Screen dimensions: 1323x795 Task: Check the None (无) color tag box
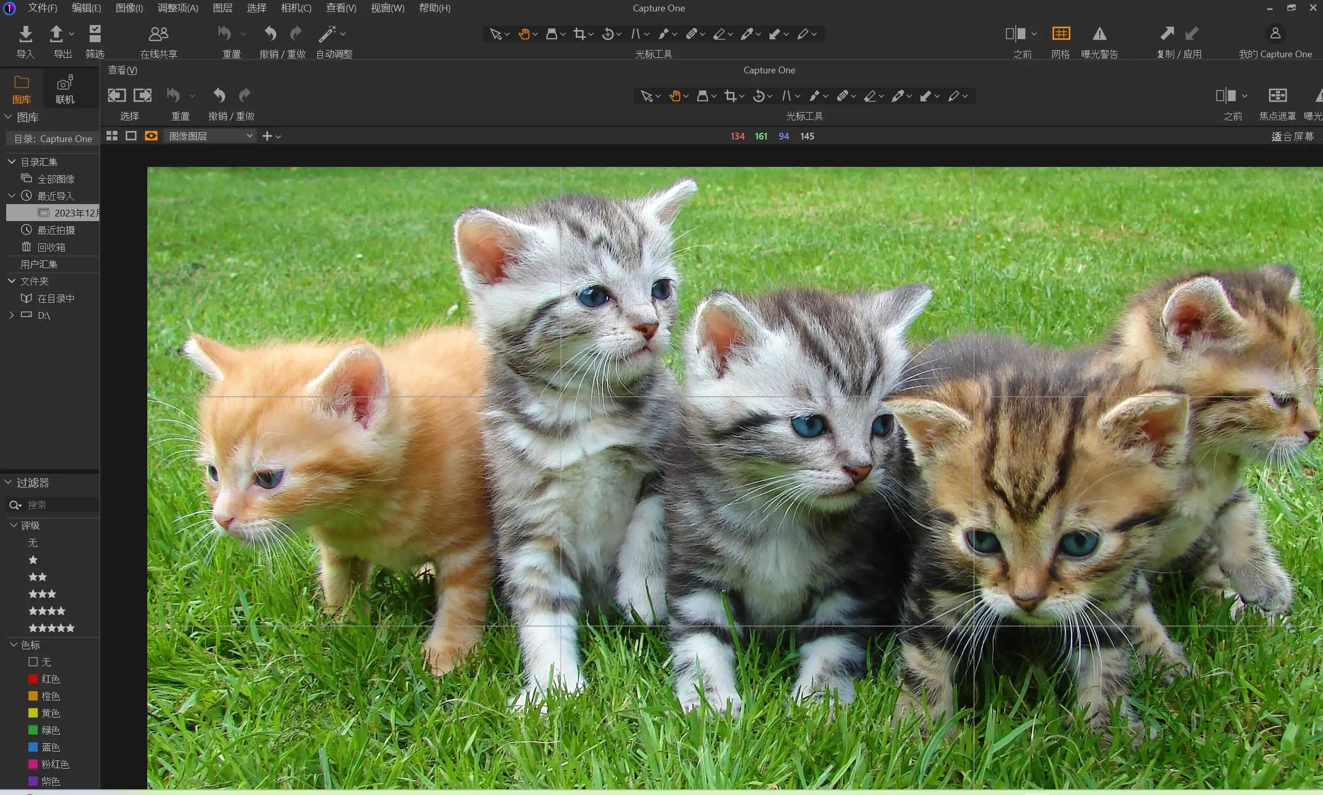point(33,662)
